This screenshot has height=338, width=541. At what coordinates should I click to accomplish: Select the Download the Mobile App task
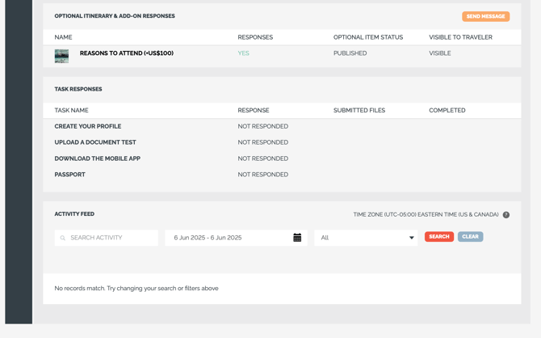(x=97, y=158)
